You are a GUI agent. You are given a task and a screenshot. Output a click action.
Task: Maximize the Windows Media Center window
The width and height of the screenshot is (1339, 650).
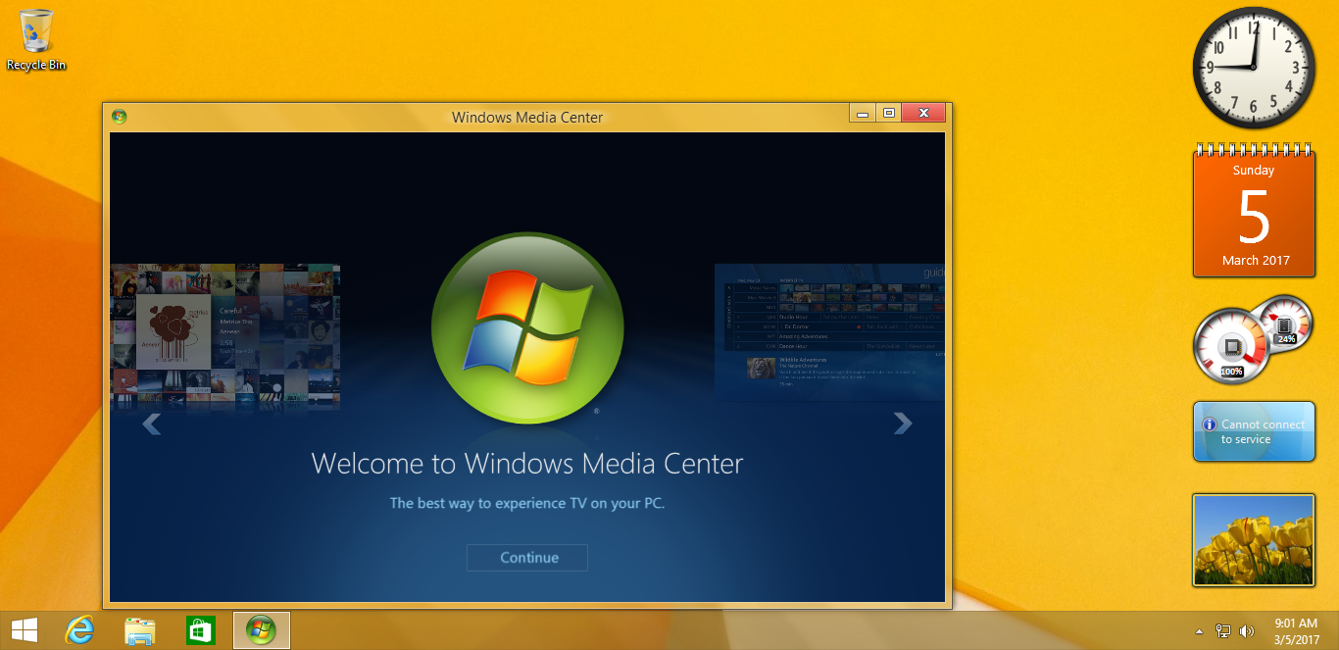(x=889, y=113)
